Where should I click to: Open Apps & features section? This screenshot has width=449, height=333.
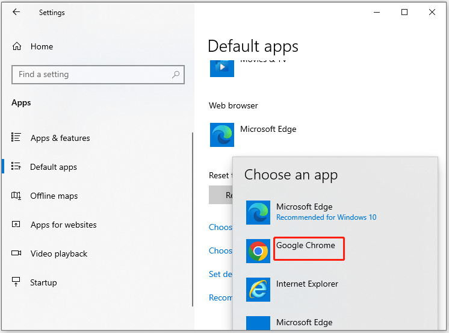[60, 138]
